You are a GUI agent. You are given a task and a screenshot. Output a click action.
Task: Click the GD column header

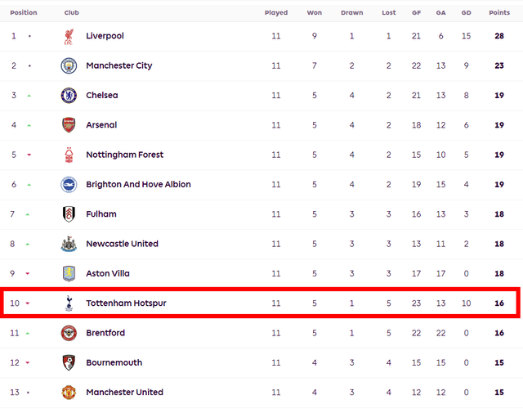(466, 12)
